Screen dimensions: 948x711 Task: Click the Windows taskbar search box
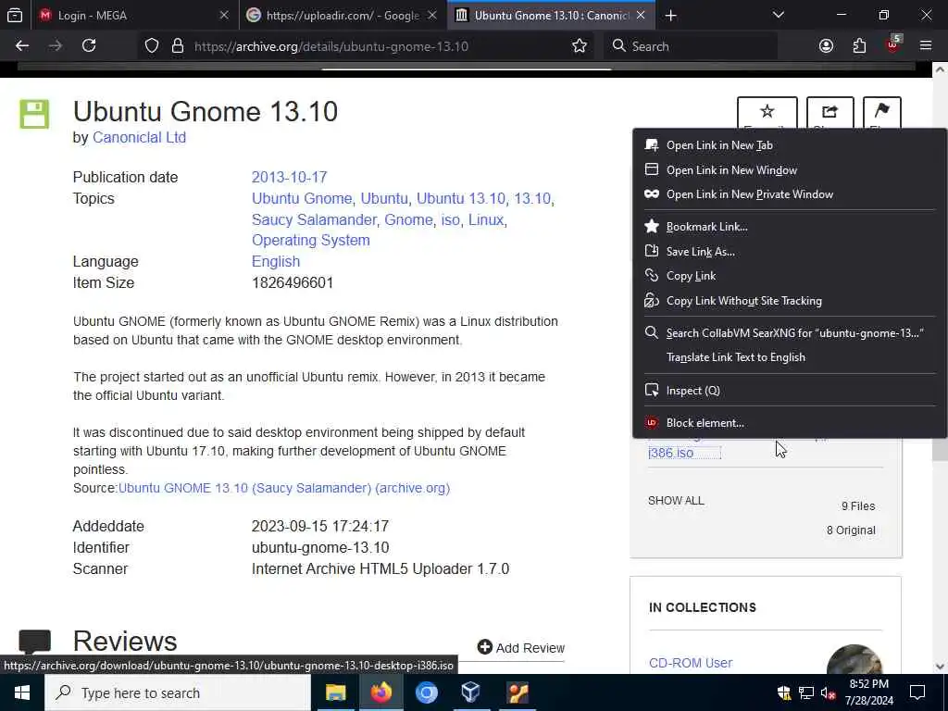click(178, 692)
